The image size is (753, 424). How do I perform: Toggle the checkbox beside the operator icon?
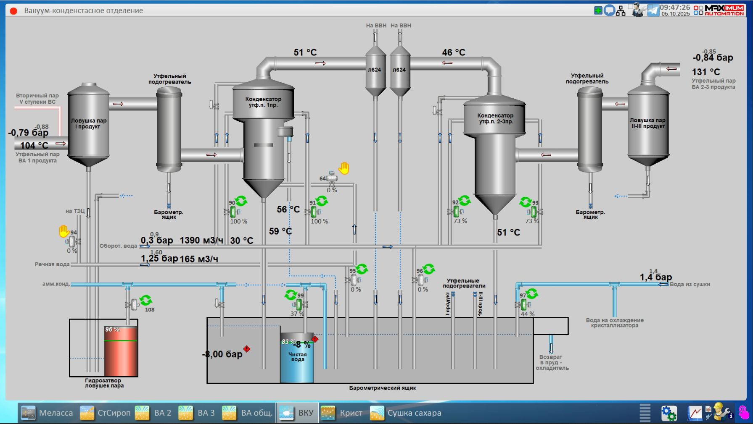pos(631,6)
